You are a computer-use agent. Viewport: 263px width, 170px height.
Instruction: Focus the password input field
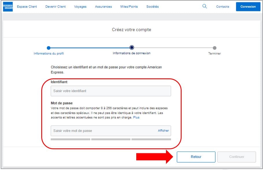pyautogui.click(x=104, y=131)
